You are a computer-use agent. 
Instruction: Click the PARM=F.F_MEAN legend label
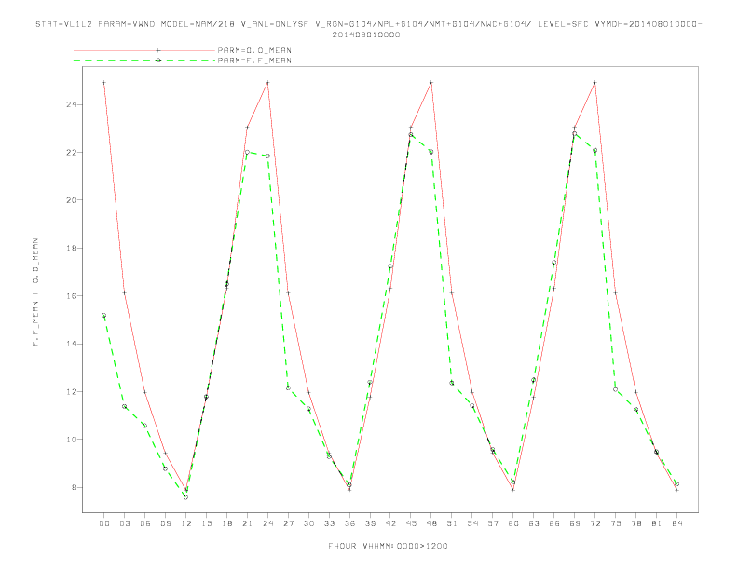[x=254, y=61]
